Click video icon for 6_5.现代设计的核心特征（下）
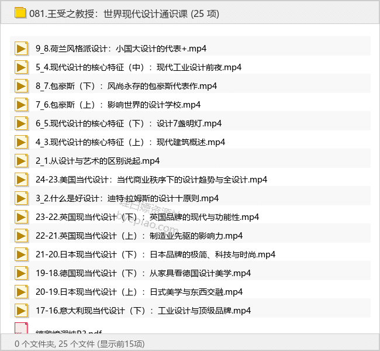 21,123
